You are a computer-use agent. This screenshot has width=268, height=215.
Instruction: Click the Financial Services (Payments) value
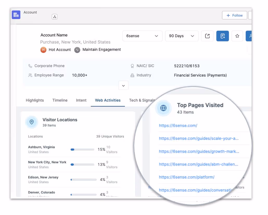200,75
